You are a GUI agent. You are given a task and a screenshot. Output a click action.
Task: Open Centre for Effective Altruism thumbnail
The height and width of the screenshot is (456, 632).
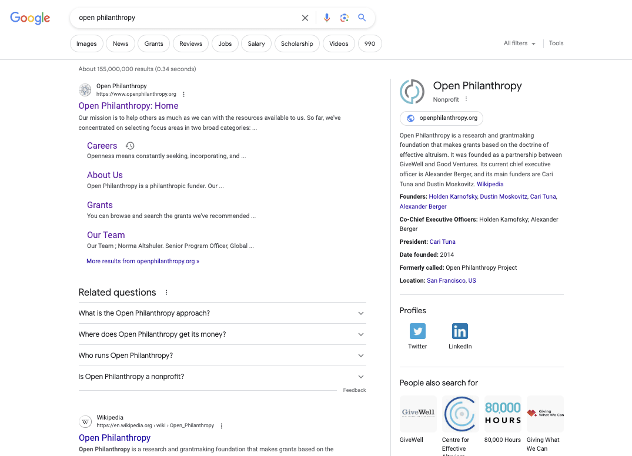pyautogui.click(x=460, y=414)
